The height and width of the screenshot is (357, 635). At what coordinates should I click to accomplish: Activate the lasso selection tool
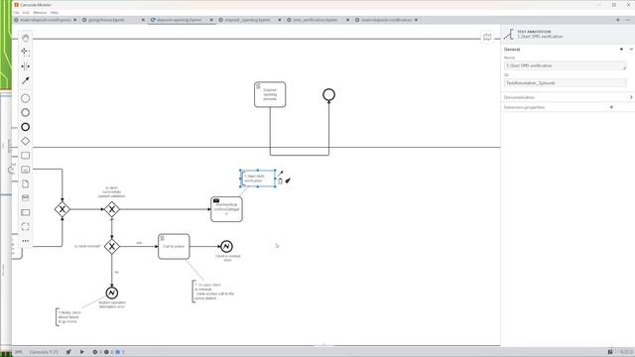(x=25, y=52)
